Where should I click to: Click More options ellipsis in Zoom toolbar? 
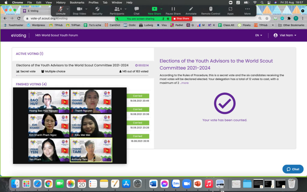(x=247, y=9)
